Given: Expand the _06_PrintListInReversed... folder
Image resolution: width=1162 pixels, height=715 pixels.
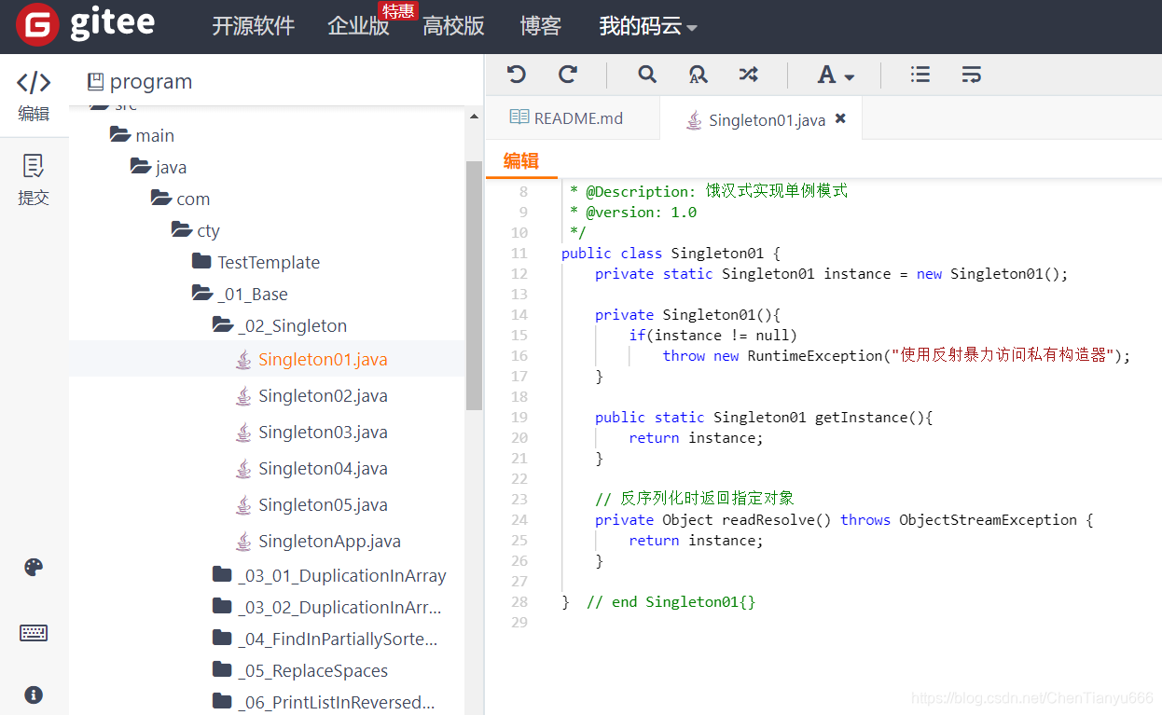Looking at the screenshot, I should point(222,701).
